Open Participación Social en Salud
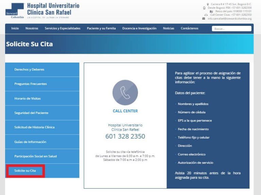The height and width of the screenshot is (195, 261). pos(42,156)
